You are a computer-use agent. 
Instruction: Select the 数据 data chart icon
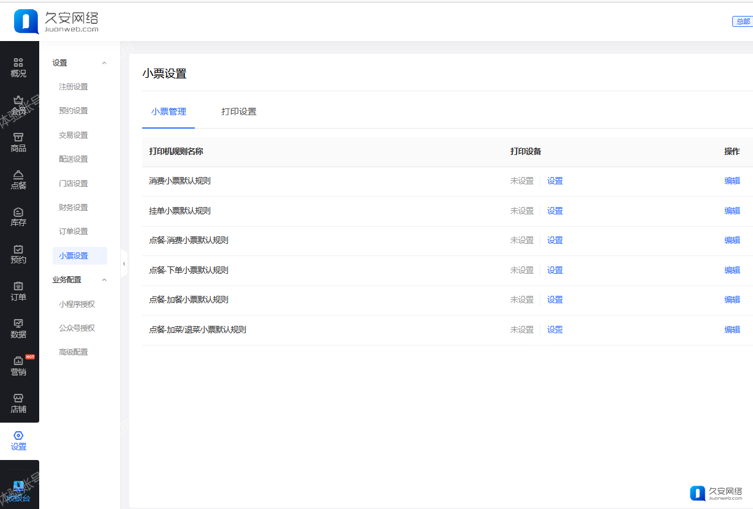(x=18, y=323)
